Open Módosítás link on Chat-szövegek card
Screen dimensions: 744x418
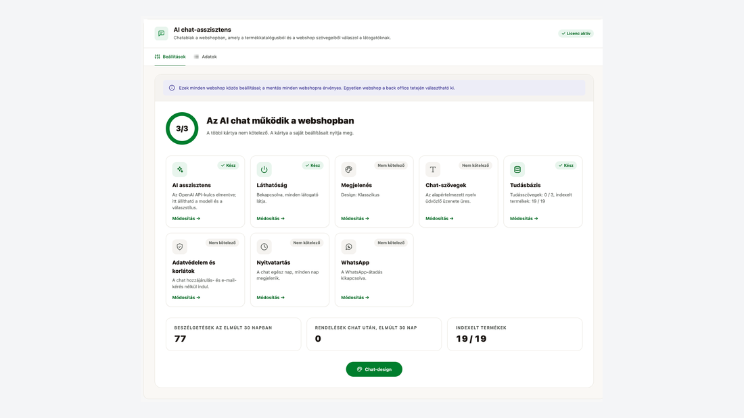[440, 219]
